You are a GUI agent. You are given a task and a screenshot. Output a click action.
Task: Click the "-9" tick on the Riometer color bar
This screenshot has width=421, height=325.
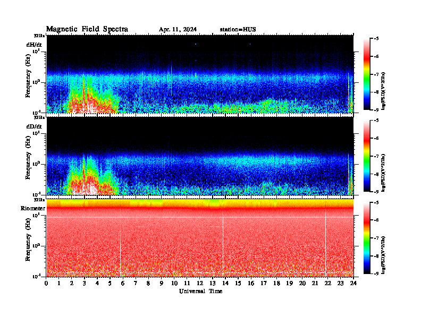(376, 273)
